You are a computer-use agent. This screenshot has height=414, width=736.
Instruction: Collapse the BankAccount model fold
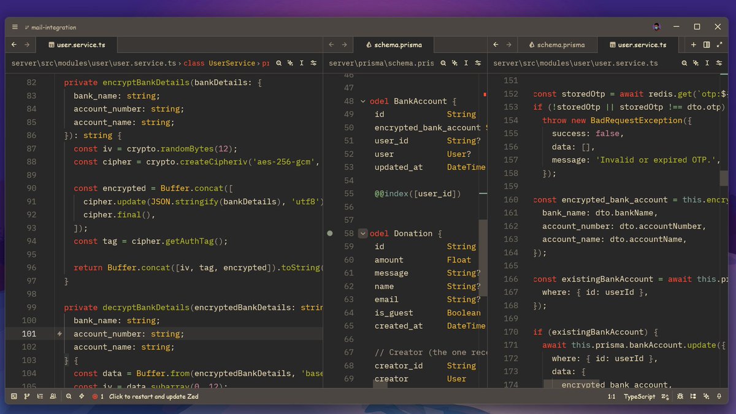(362, 101)
